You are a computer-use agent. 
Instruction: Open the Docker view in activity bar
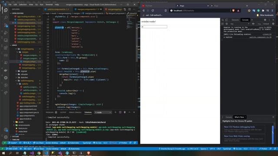(6, 70)
